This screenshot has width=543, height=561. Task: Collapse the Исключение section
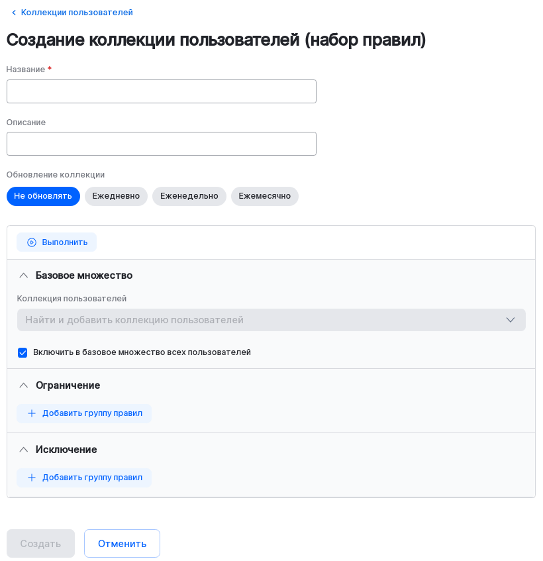click(23, 449)
